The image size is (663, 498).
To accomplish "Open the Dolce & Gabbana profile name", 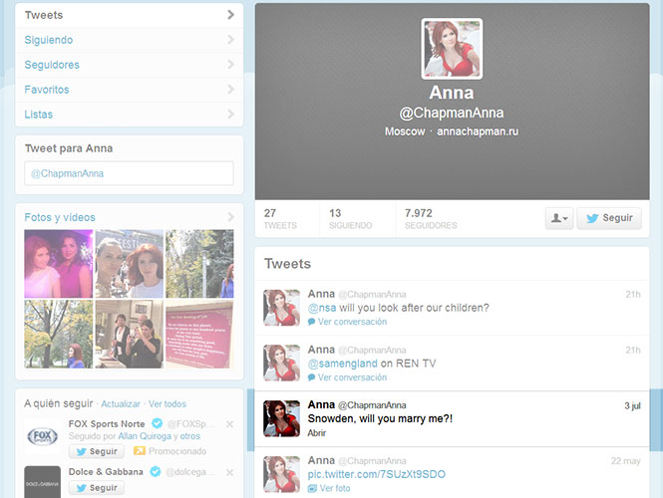I will coord(106,471).
